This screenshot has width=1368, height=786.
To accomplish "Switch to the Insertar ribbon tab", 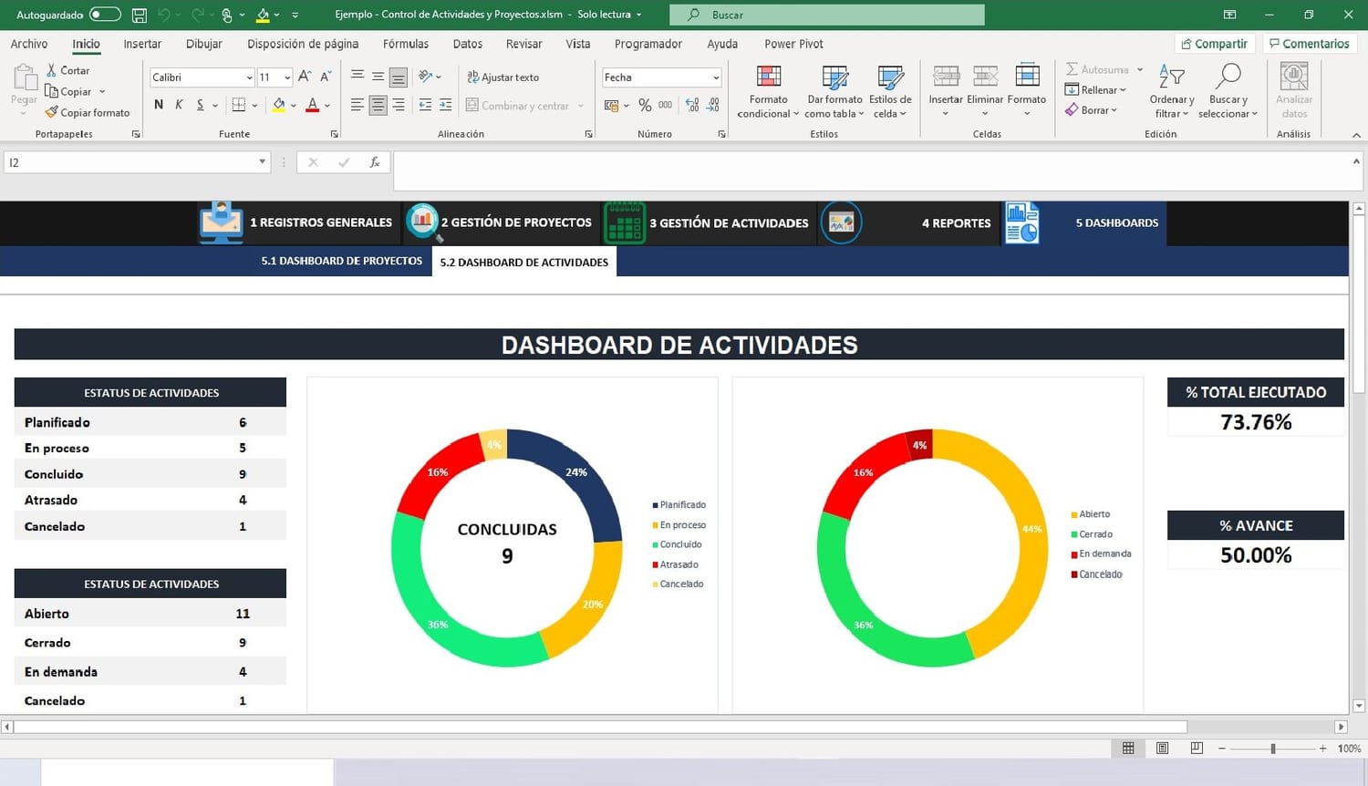I will pyautogui.click(x=142, y=44).
